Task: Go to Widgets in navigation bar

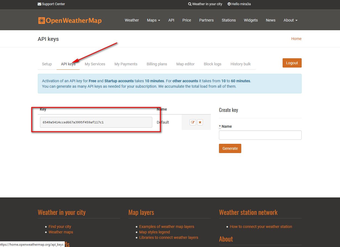Action: (x=251, y=20)
